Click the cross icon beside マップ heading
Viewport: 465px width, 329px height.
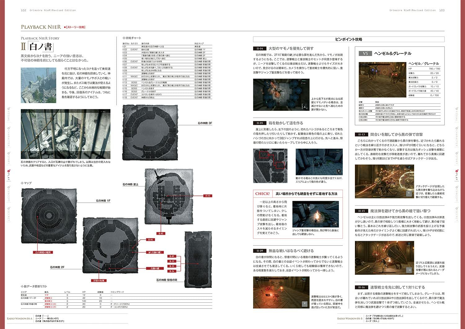coord(23,183)
